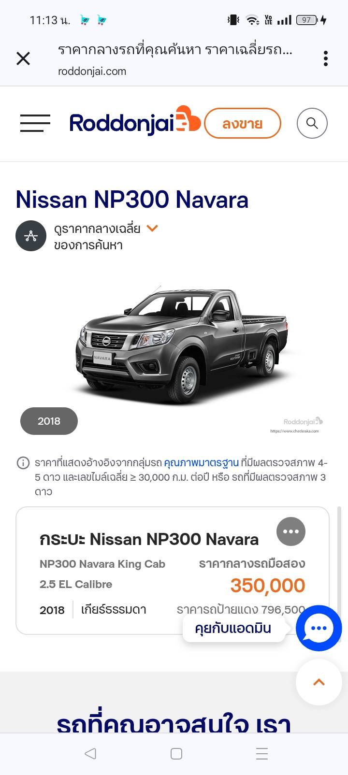Tap the magnifier search icon

point(312,123)
